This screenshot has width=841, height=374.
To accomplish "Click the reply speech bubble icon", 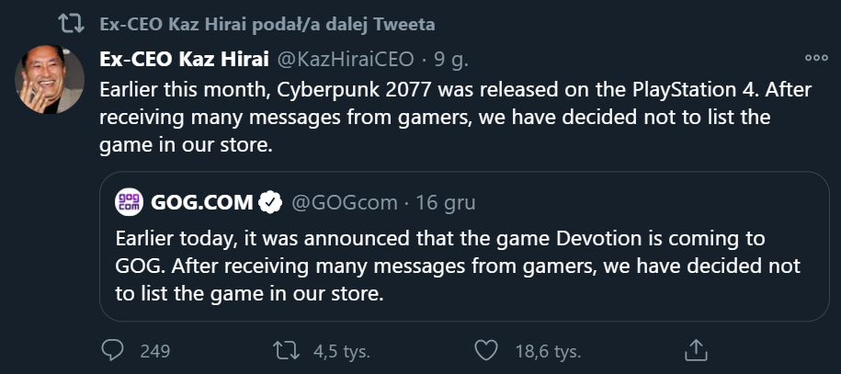I will click(x=113, y=350).
